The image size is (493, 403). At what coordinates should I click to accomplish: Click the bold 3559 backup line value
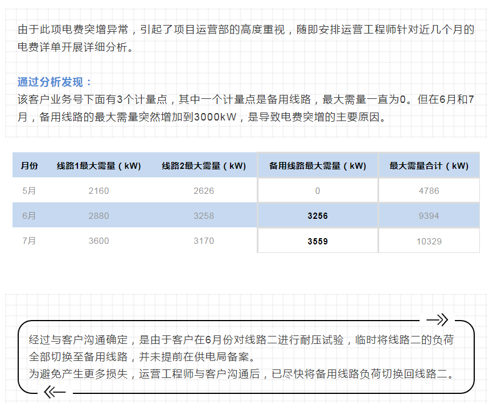click(x=317, y=241)
